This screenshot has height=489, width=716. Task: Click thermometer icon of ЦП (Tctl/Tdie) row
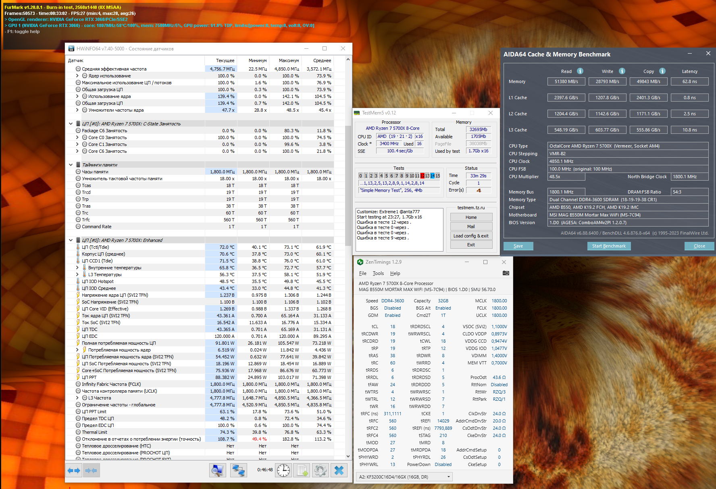coord(78,247)
